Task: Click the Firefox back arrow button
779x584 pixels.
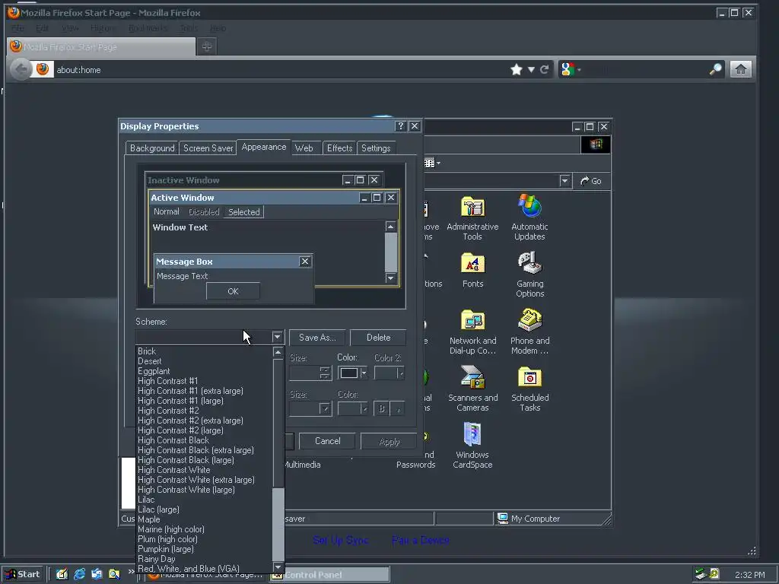Action: (x=21, y=69)
